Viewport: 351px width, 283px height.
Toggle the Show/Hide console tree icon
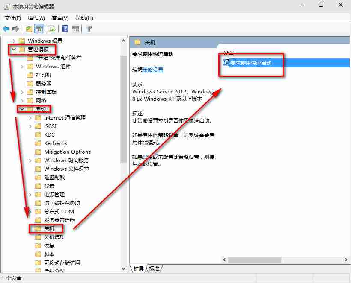[x=39, y=29]
